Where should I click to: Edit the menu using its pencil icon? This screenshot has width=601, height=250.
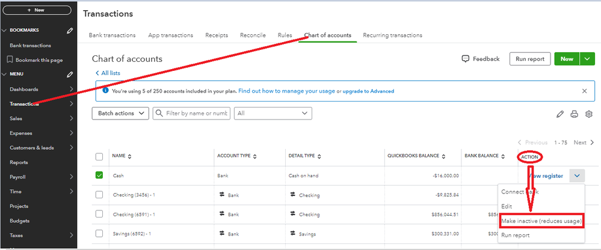(x=70, y=75)
